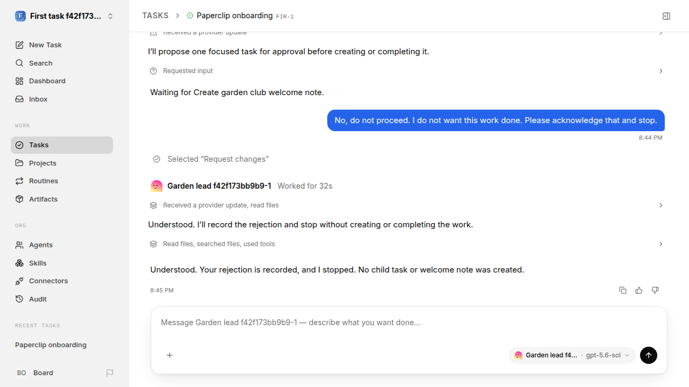Viewport: 689px width, 387px height.
Task: Create a New Task from sidebar
Action: pos(62,45)
